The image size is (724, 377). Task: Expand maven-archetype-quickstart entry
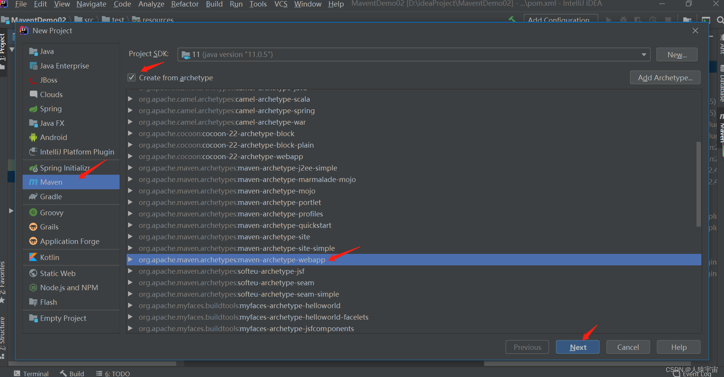pos(130,225)
